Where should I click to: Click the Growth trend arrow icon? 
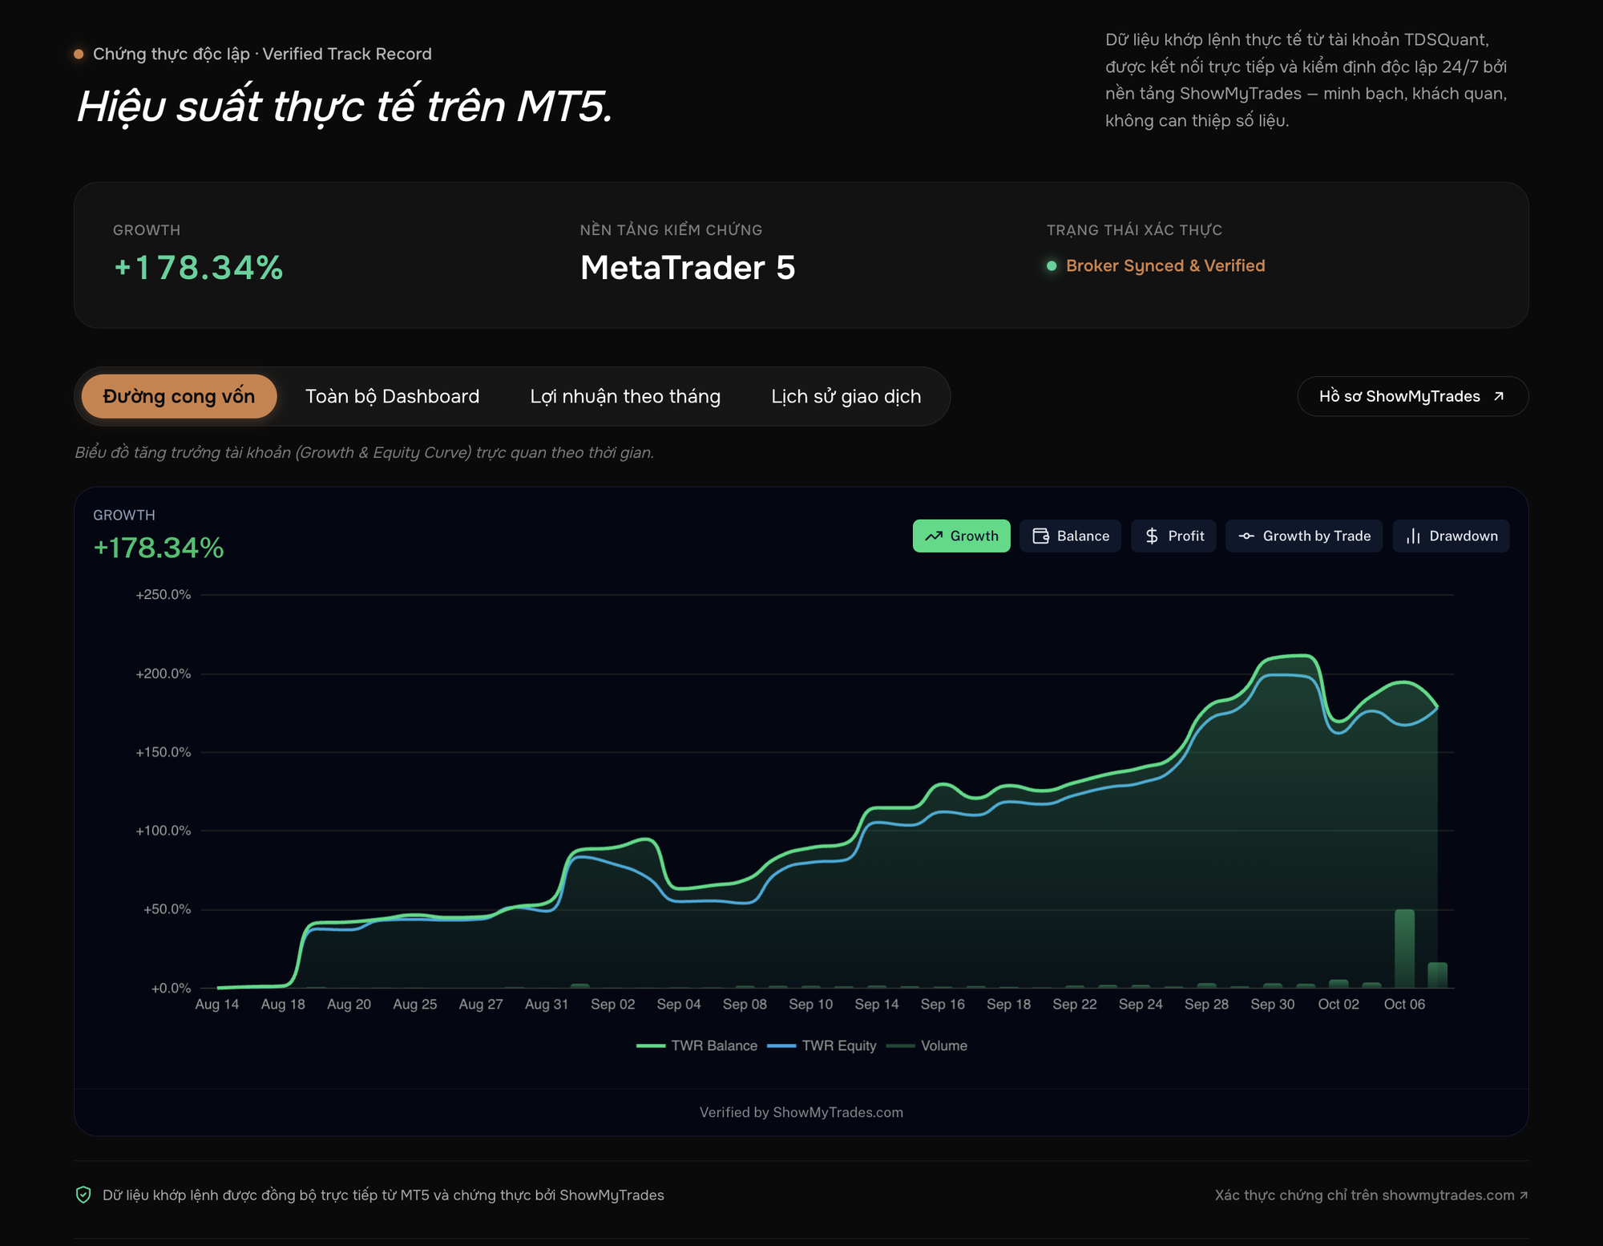click(x=934, y=536)
